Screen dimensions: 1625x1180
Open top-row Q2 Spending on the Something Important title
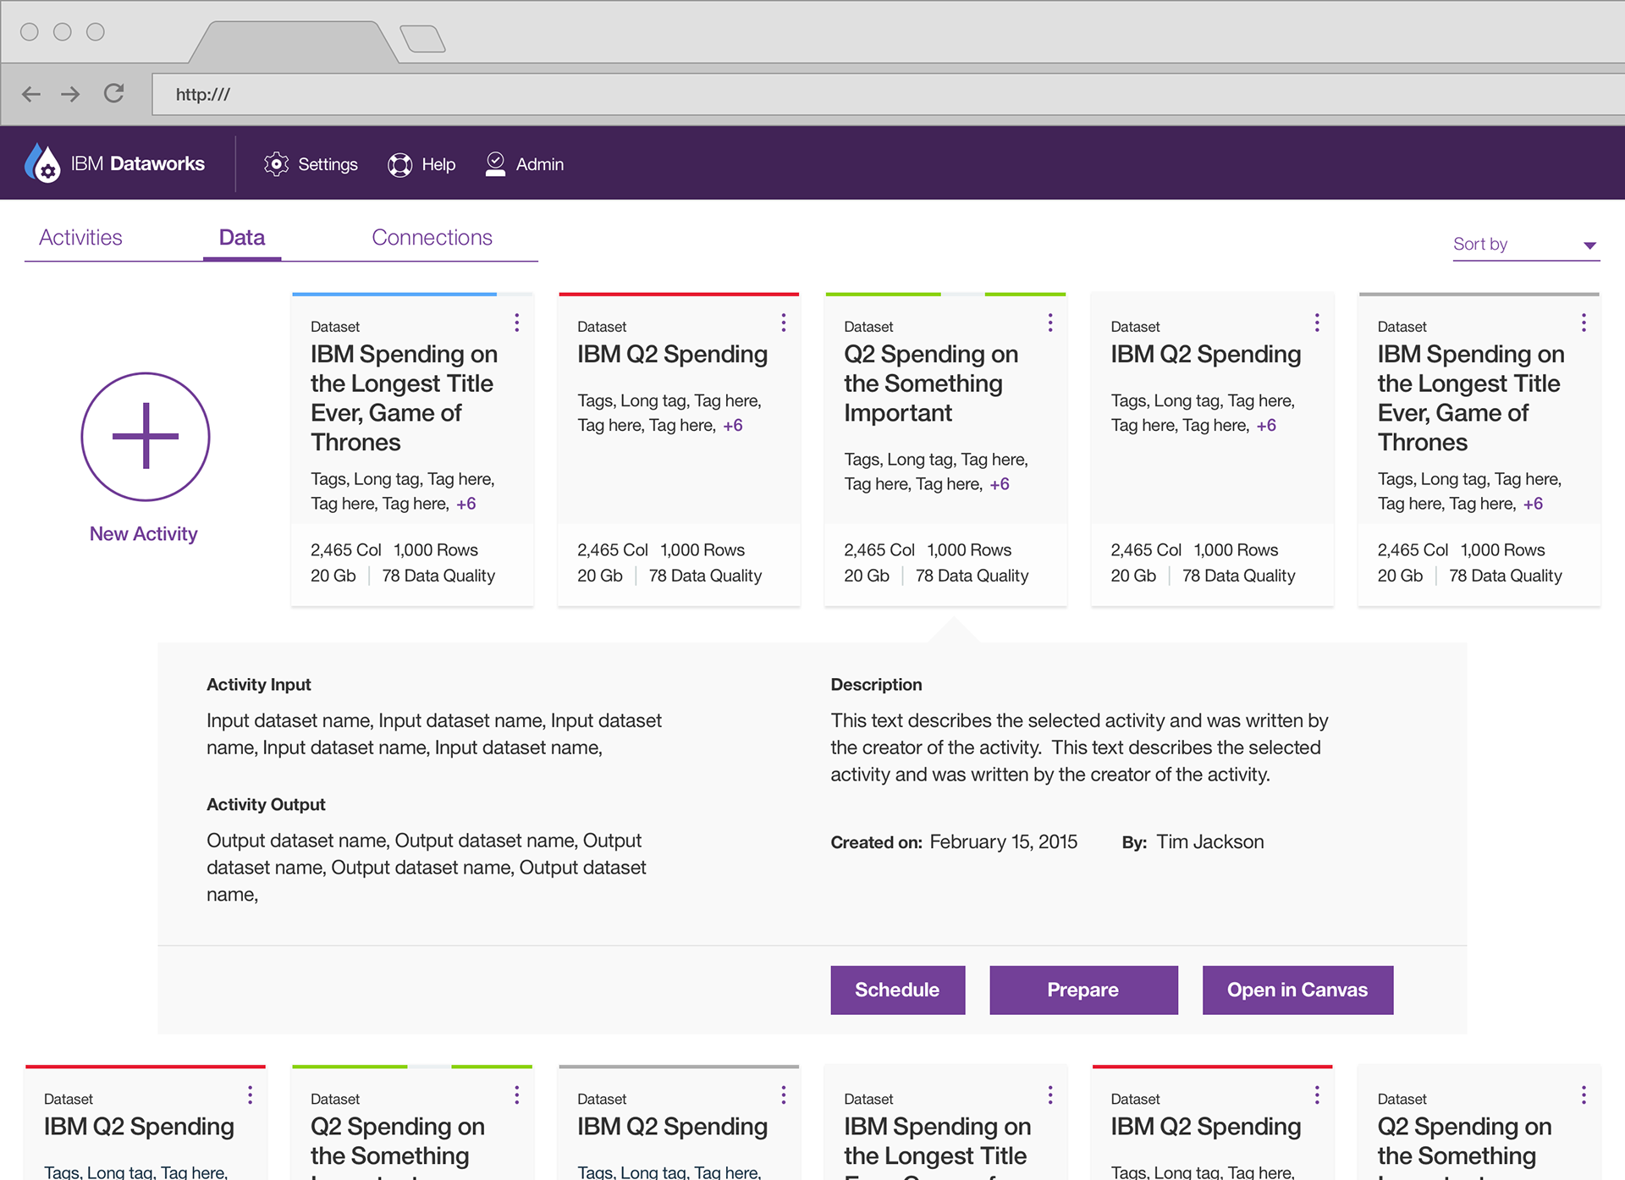click(931, 383)
